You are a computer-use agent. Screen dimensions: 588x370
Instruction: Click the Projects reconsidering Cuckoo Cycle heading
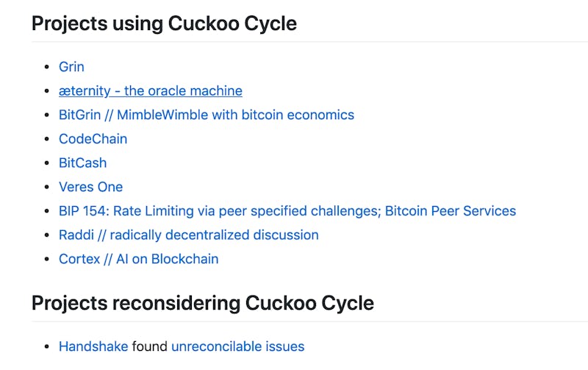(x=202, y=302)
